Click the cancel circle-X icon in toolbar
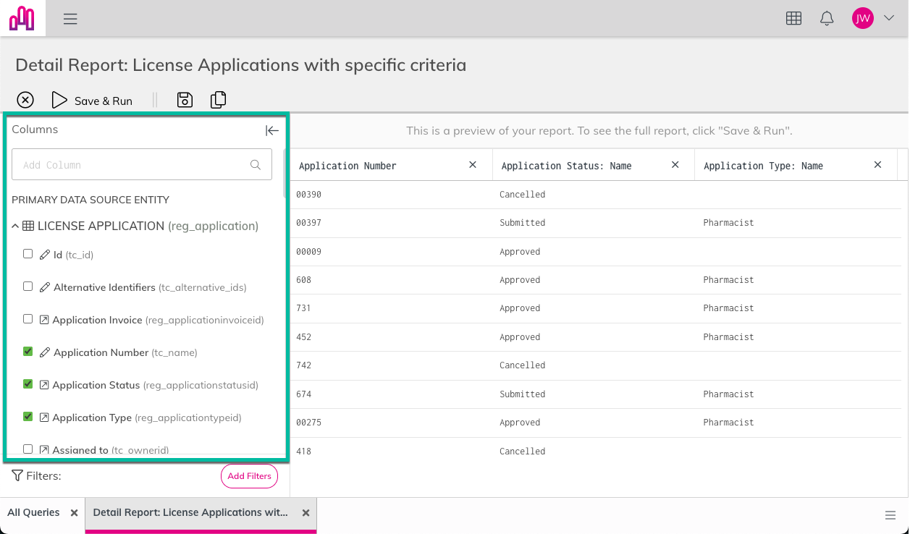 [x=25, y=100]
